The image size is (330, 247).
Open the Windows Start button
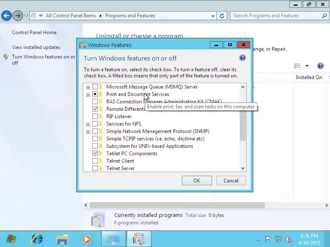pos(11,239)
